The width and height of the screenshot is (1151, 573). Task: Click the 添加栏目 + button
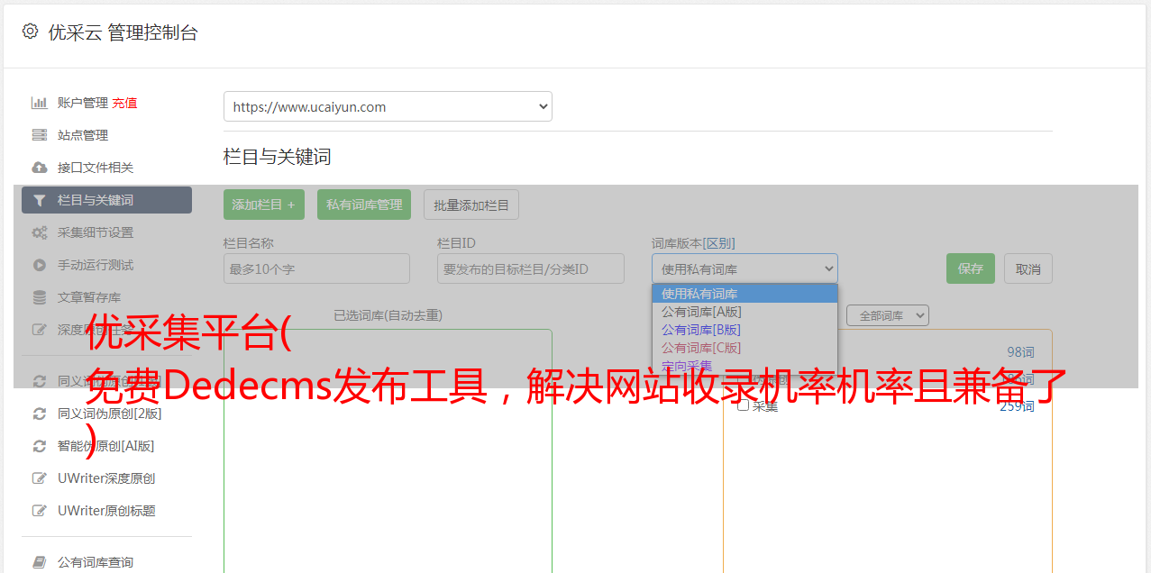(264, 205)
